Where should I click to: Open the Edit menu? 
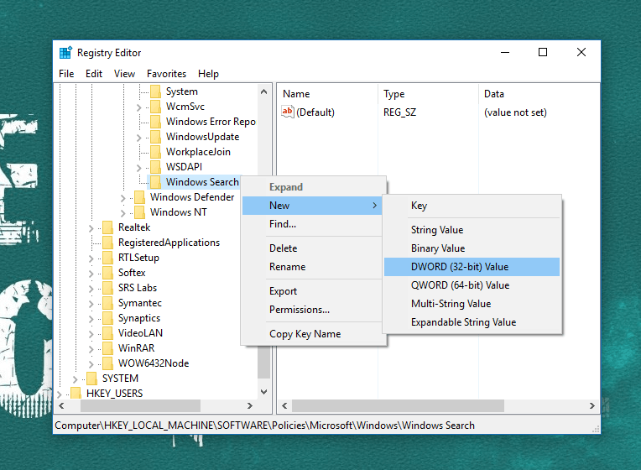(x=94, y=74)
